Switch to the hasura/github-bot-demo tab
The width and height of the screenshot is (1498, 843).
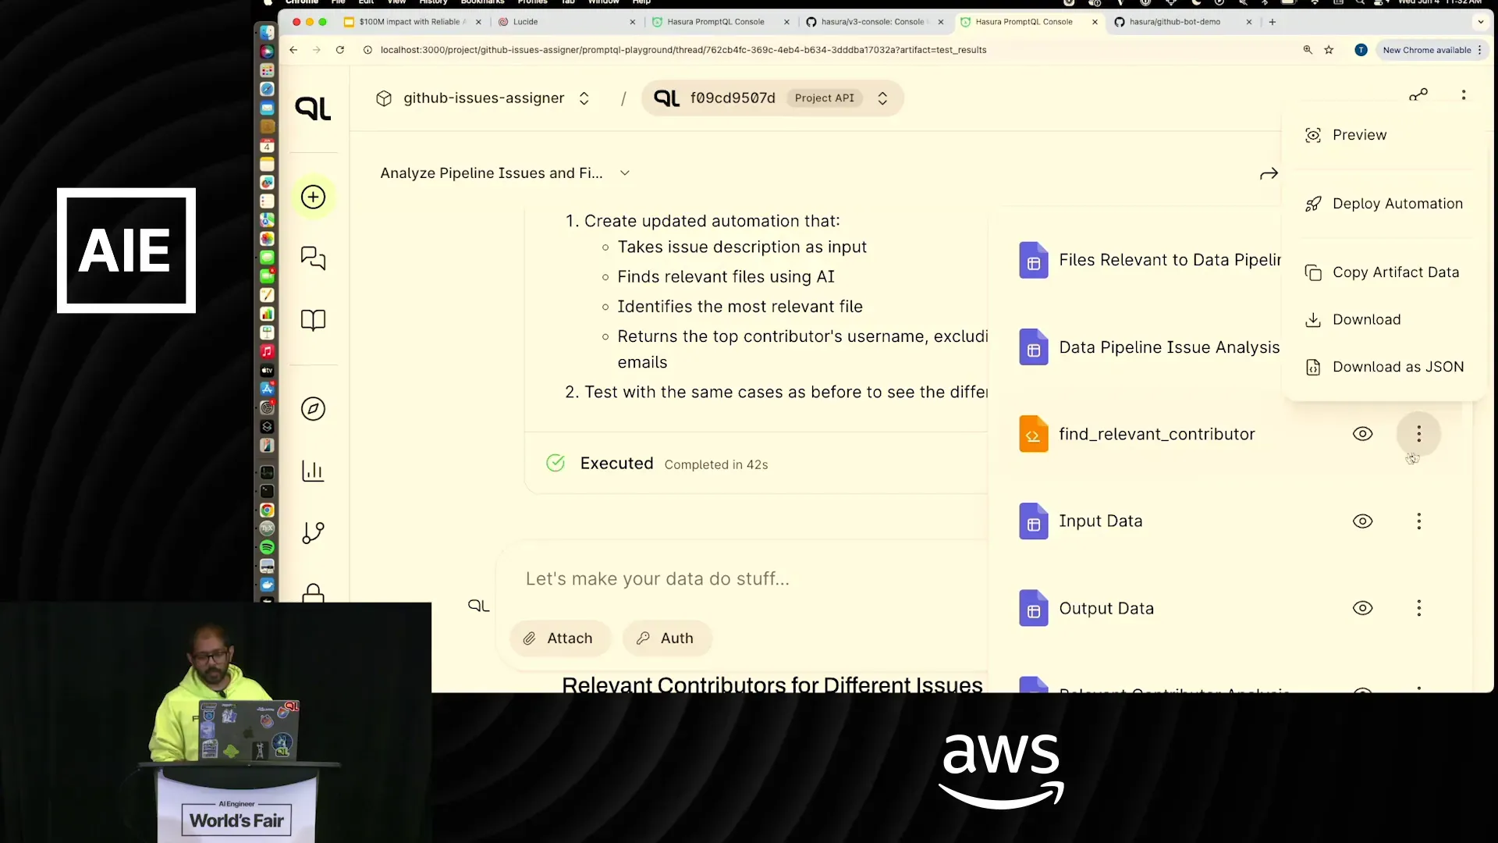(x=1182, y=22)
